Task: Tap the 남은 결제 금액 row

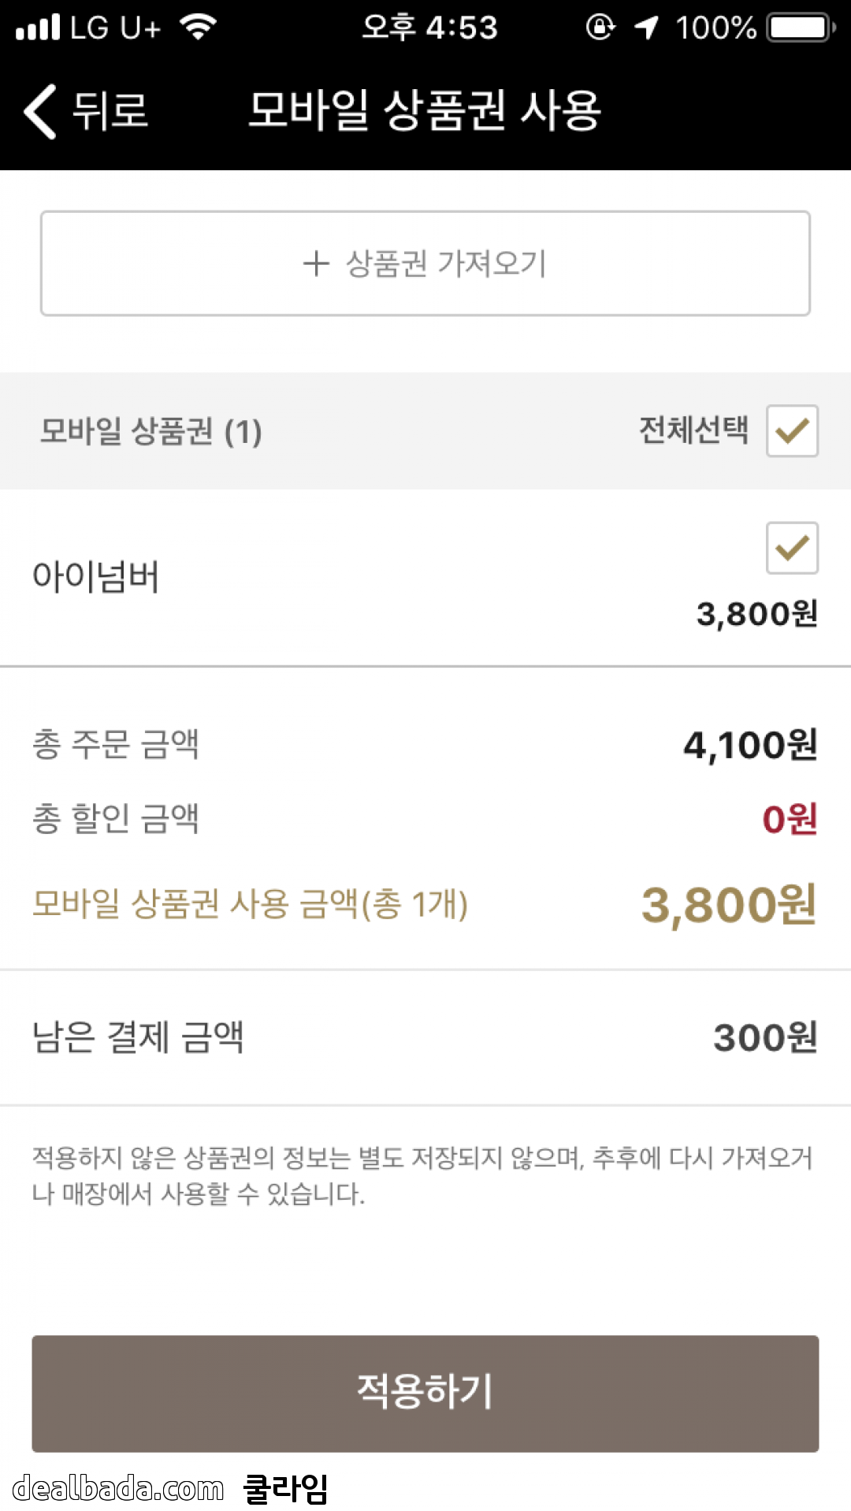Action: 425,1037
